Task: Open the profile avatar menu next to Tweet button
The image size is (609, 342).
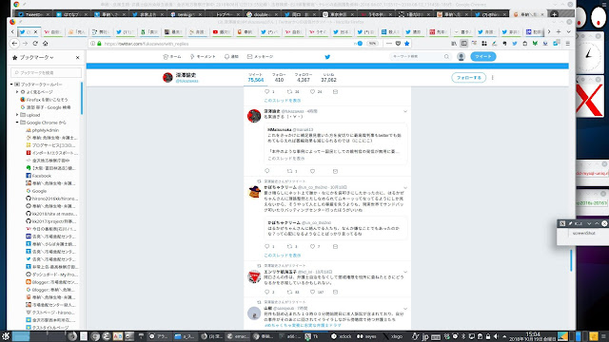Action: point(461,57)
